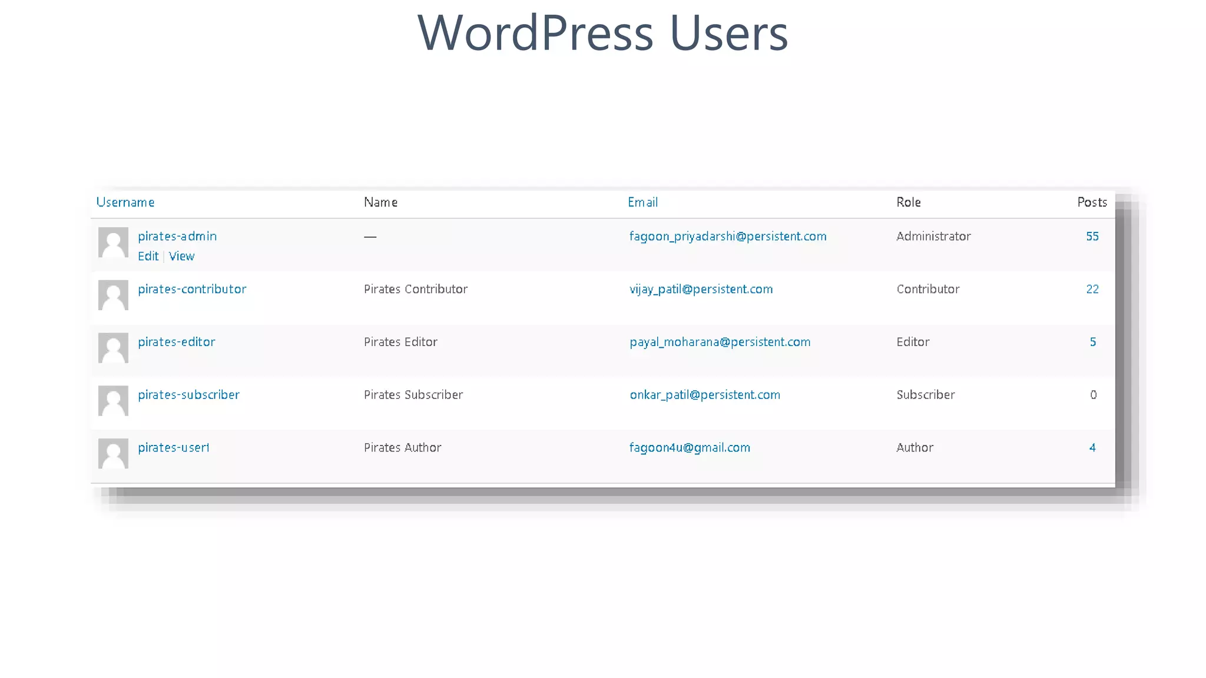Open the 5 posts count for pirates-editor

tap(1093, 342)
